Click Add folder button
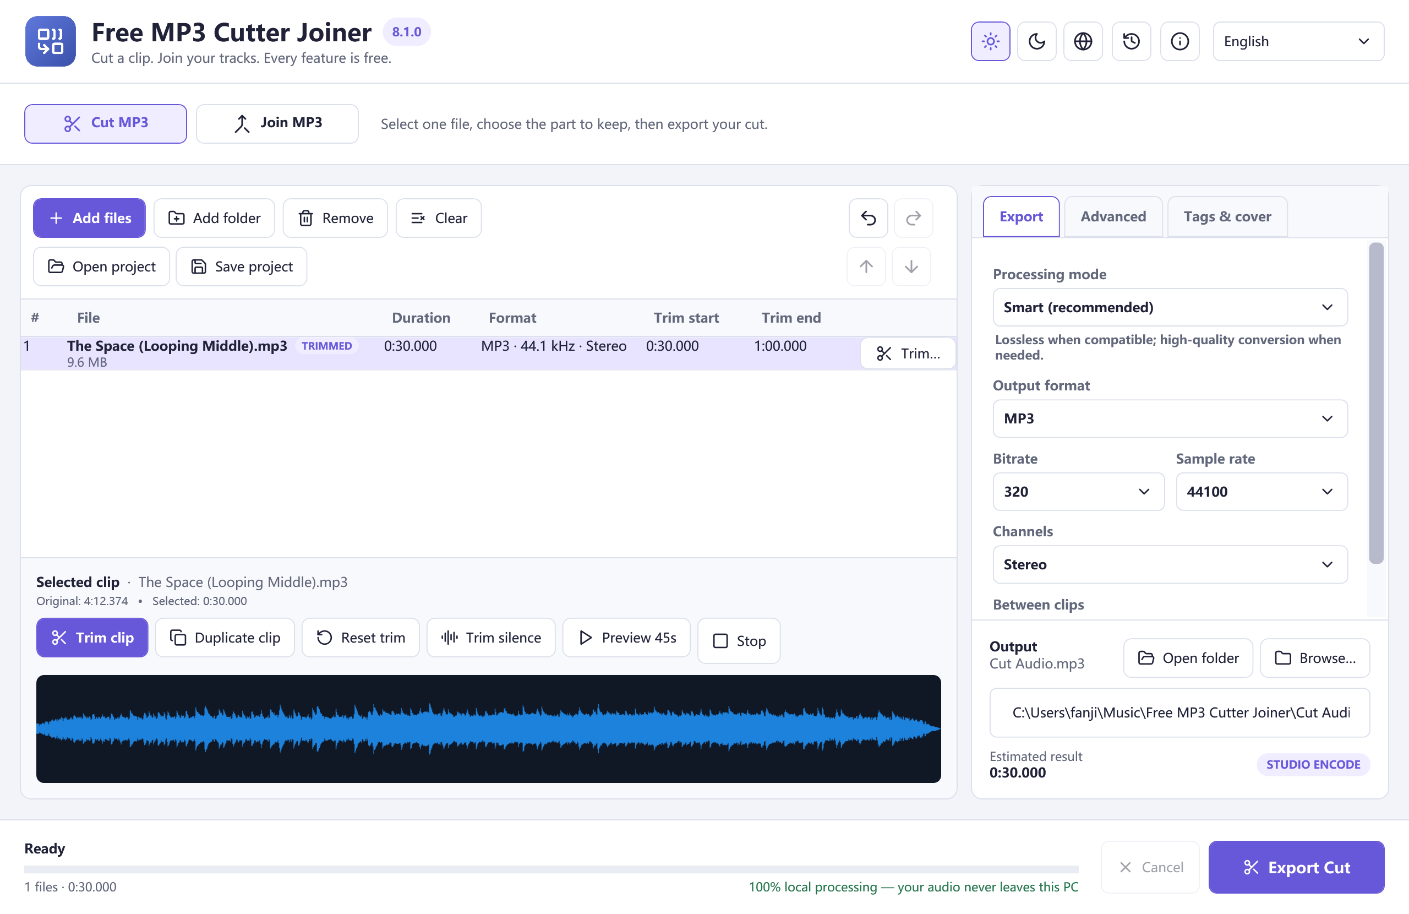This screenshot has width=1409, height=914. (x=214, y=218)
